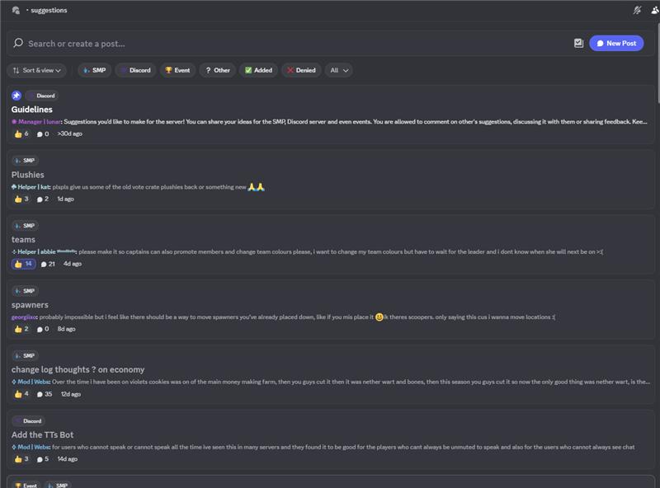660x488 pixels.
Task: Show the member list icon
Action: coord(655,10)
